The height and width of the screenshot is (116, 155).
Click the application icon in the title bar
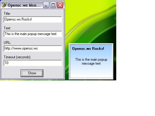click(x=4, y=5)
